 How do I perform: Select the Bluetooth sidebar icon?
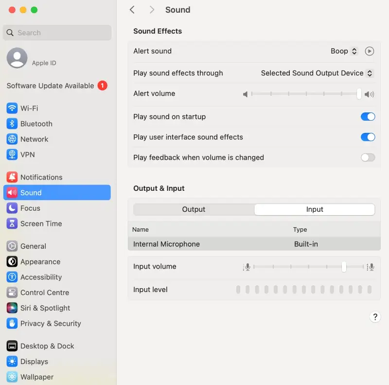pyautogui.click(x=12, y=124)
